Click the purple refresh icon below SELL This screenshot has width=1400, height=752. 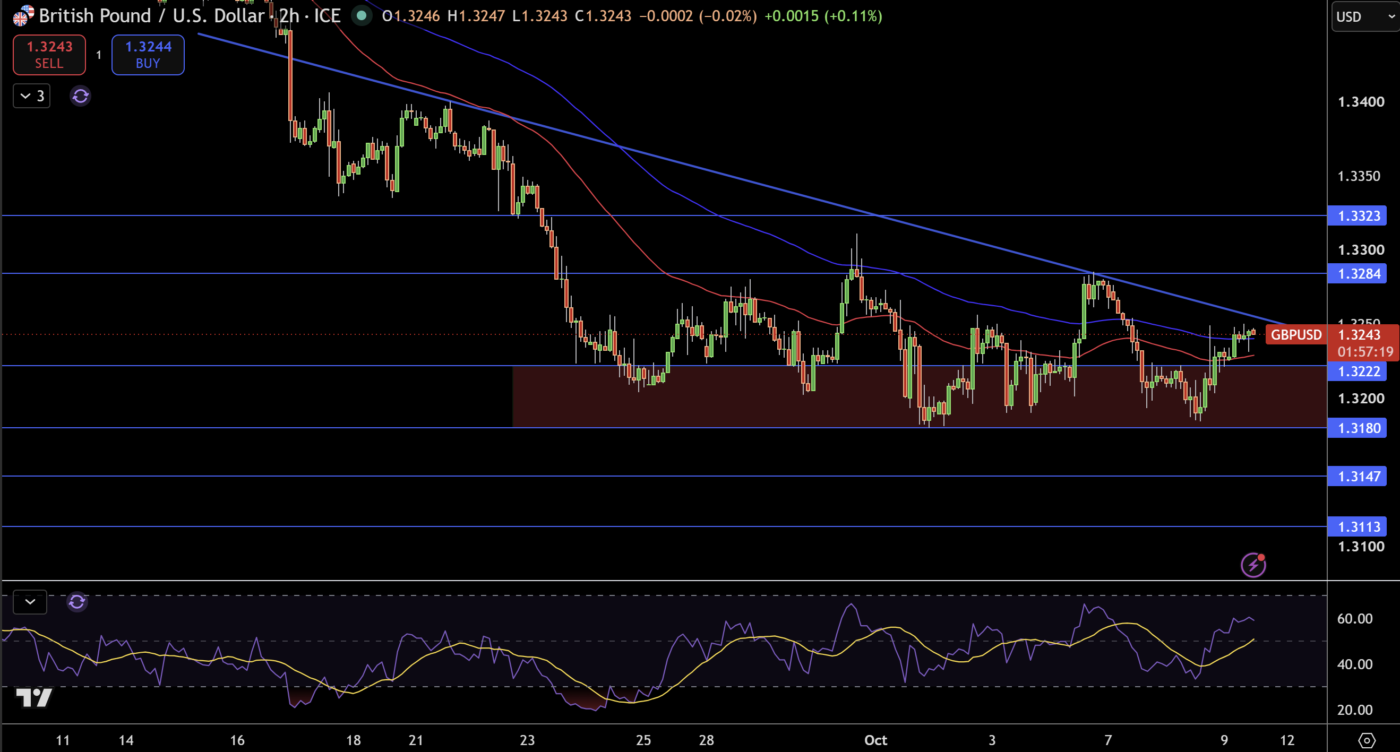[81, 96]
